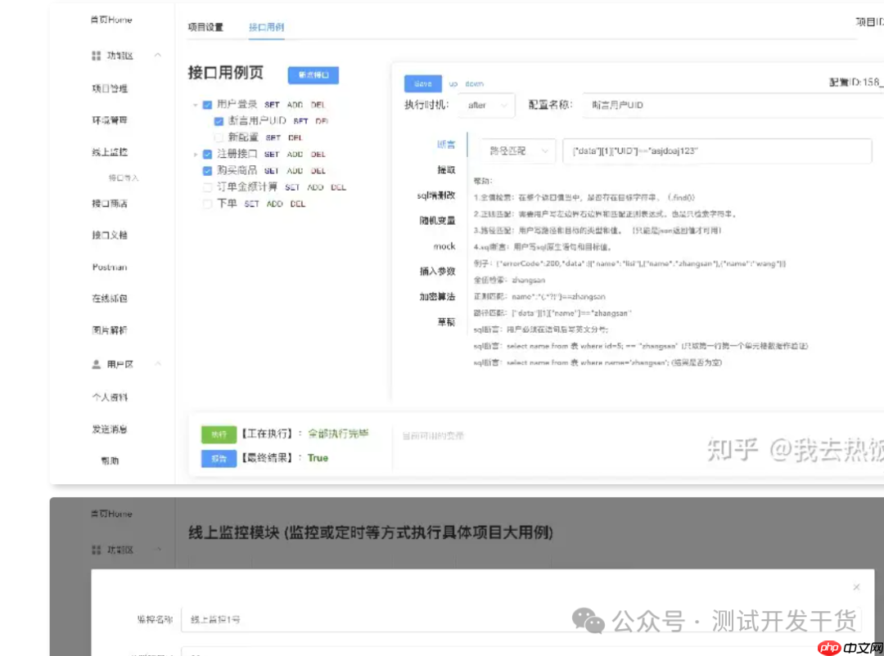Open the mock panel tab

pos(444,245)
